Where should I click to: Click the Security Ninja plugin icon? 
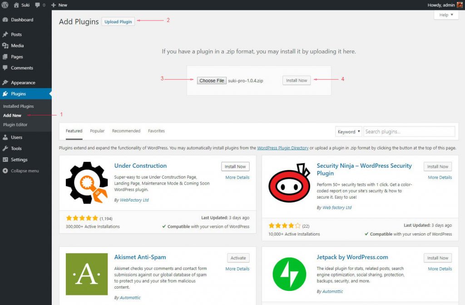pyautogui.click(x=289, y=183)
